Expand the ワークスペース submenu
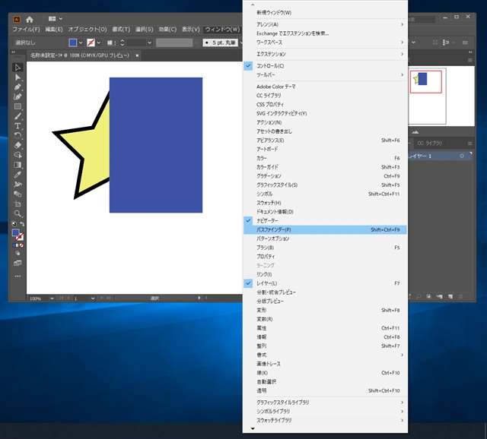The width and height of the screenshot is (487, 439). [325, 43]
